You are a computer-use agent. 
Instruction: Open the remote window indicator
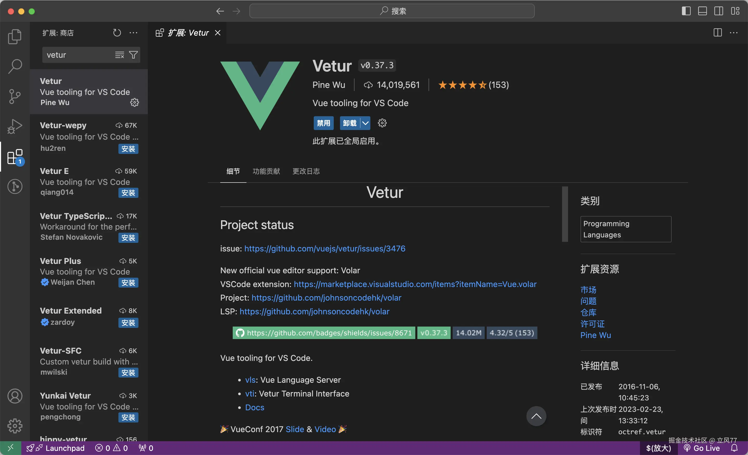click(x=11, y=448)
